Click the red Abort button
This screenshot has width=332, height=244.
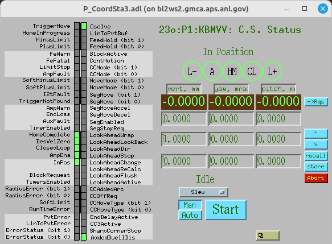point(316,178)
